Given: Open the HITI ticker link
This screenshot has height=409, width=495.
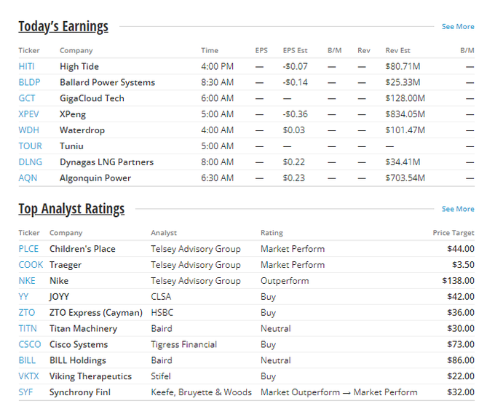Looking at the screenshot, I should click(26, 66).
